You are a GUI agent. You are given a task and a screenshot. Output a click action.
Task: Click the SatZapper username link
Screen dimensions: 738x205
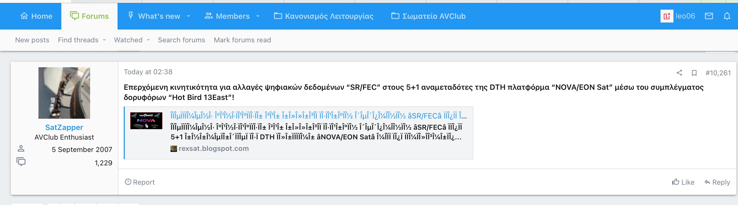(x=64, y=127)
